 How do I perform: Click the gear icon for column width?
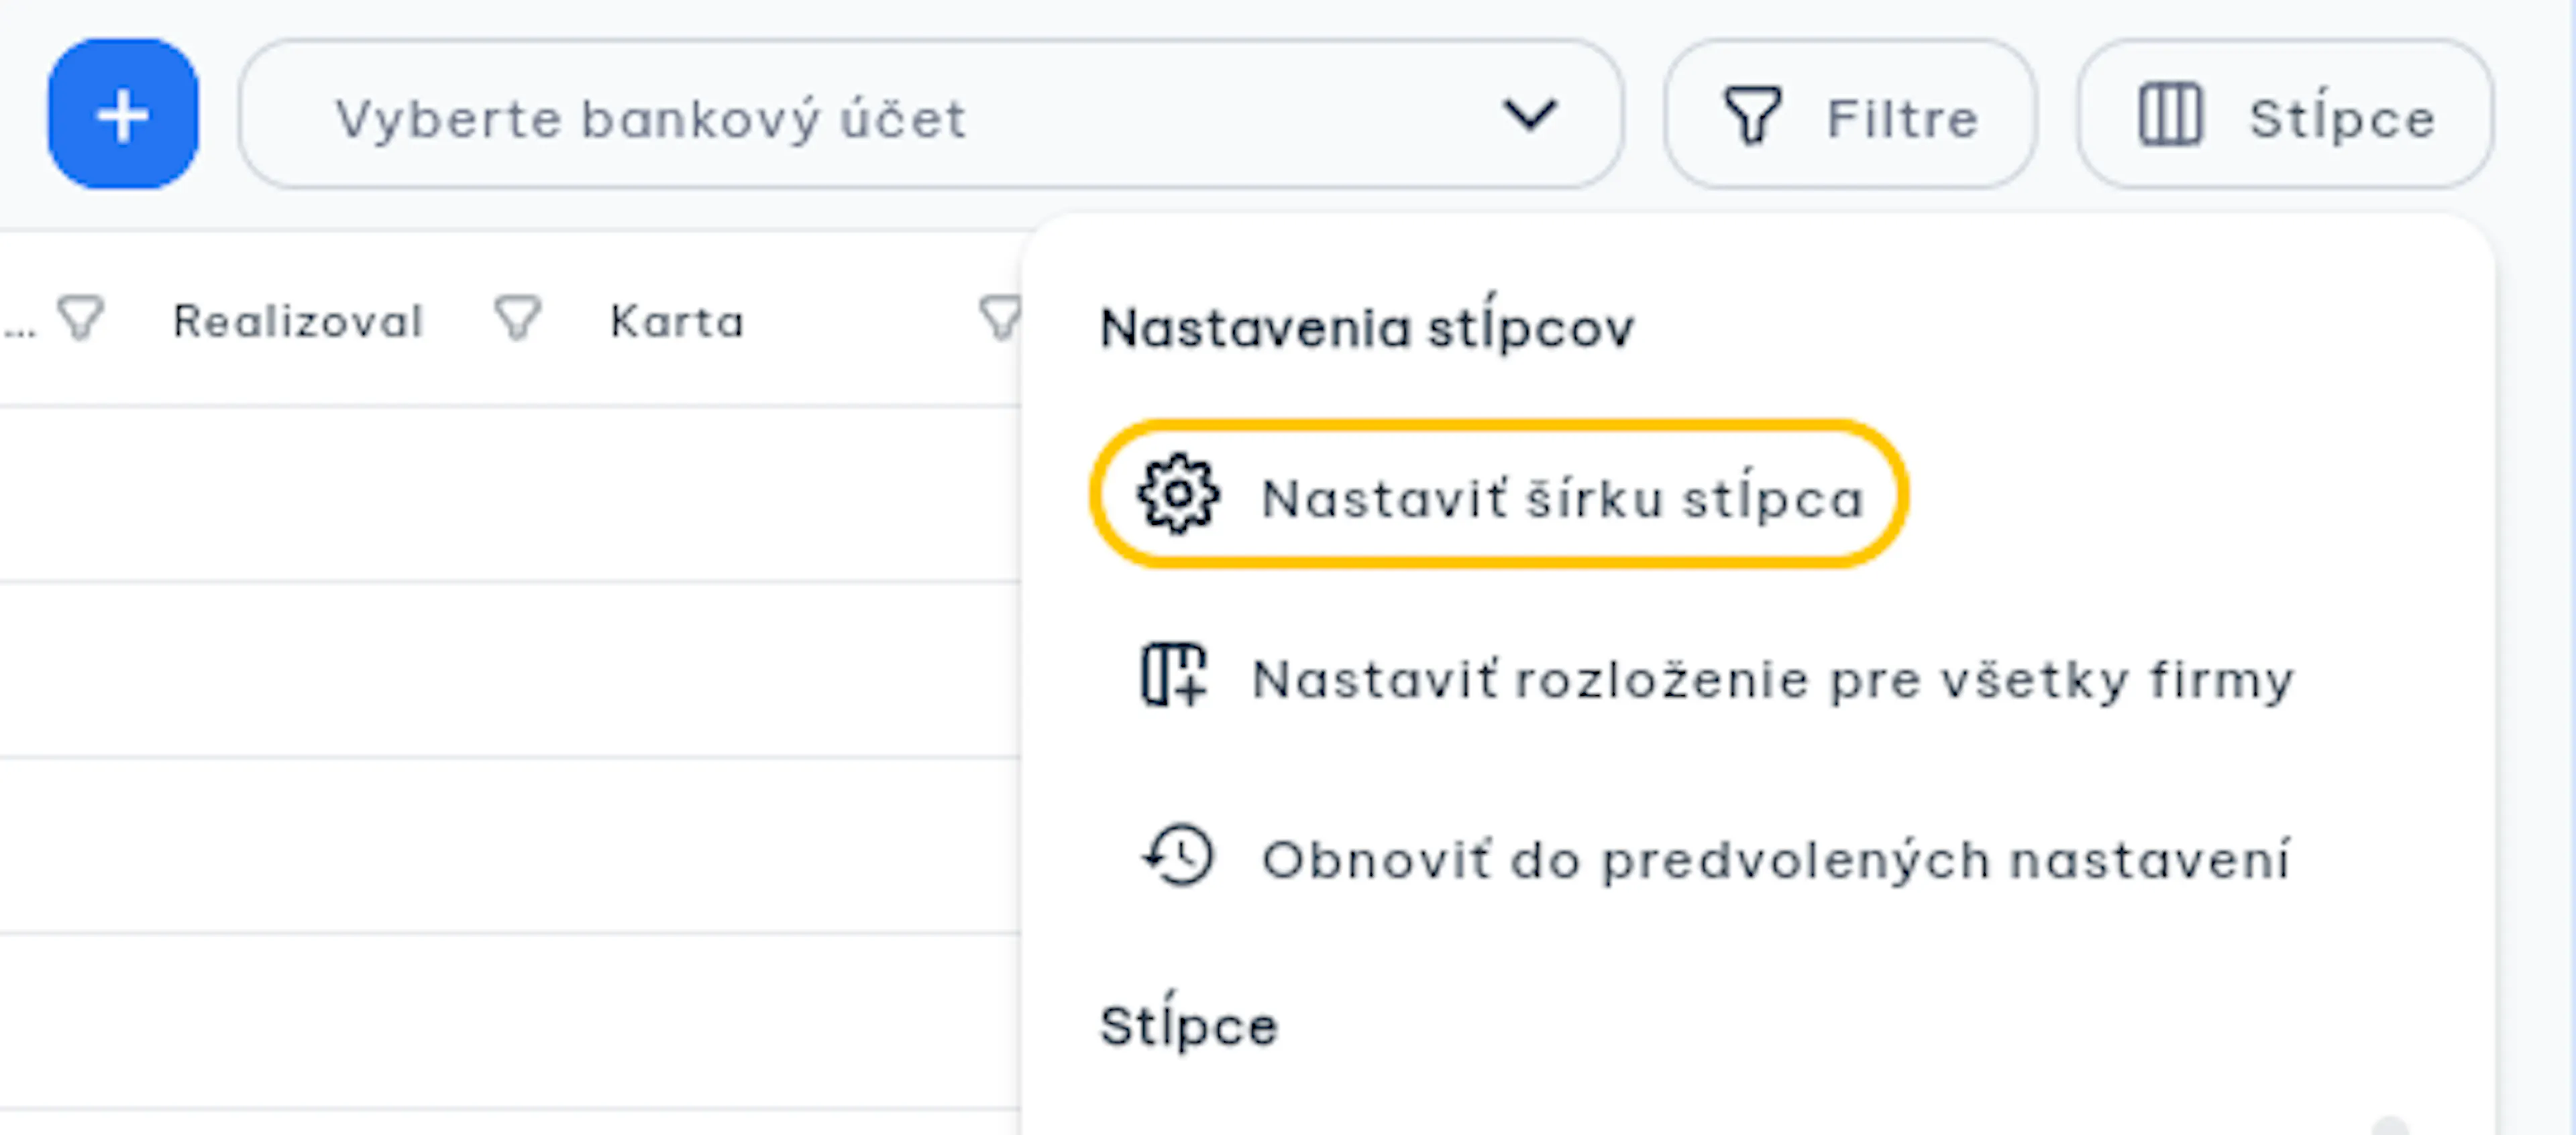(1178, 495)
